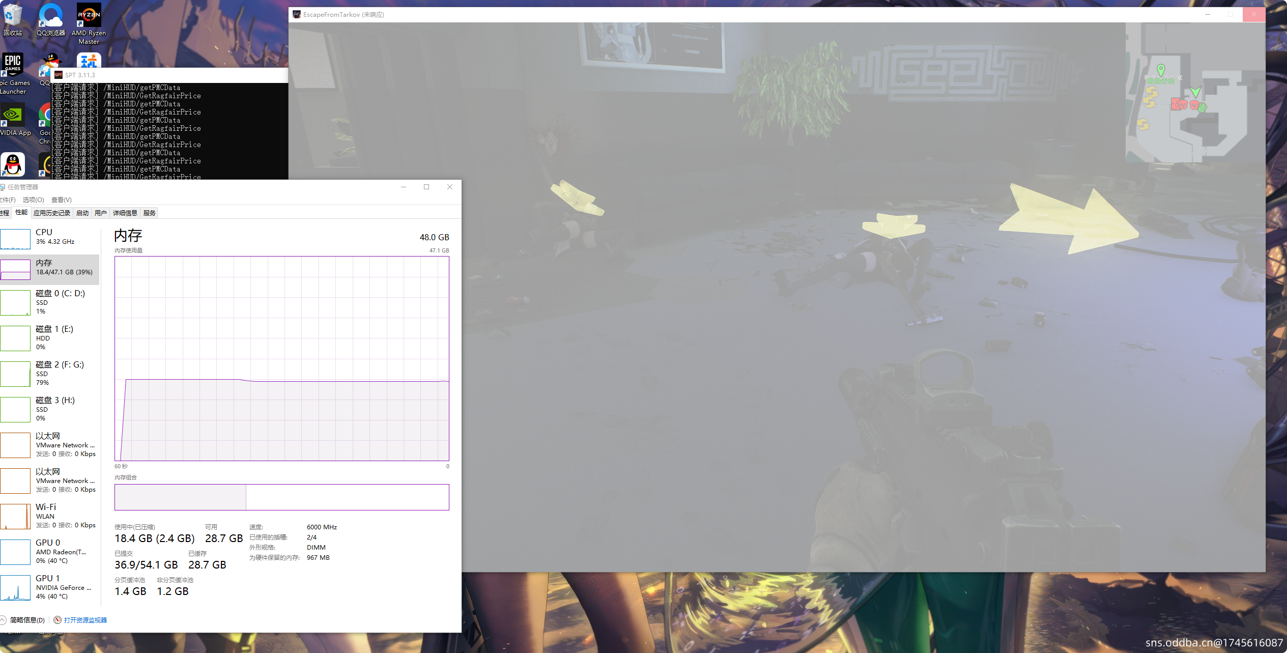Click the EscapeFromTarkov window title icon
This screenshot has height=653, width=1287.
coord(297,14)
